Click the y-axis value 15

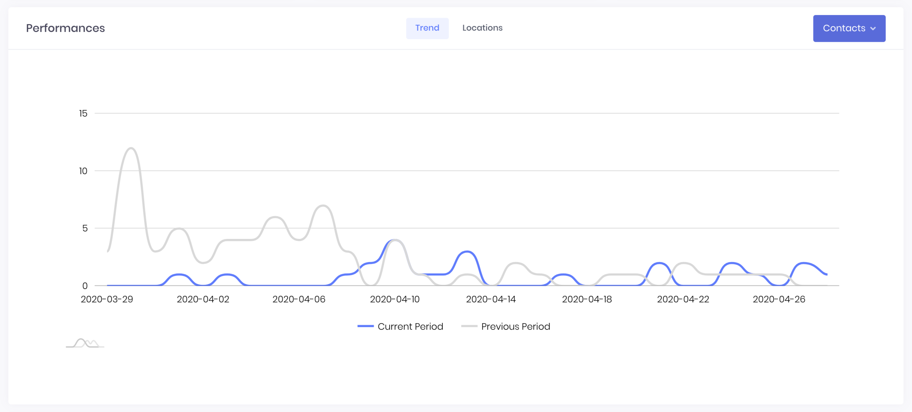click(x=83, y=114)
